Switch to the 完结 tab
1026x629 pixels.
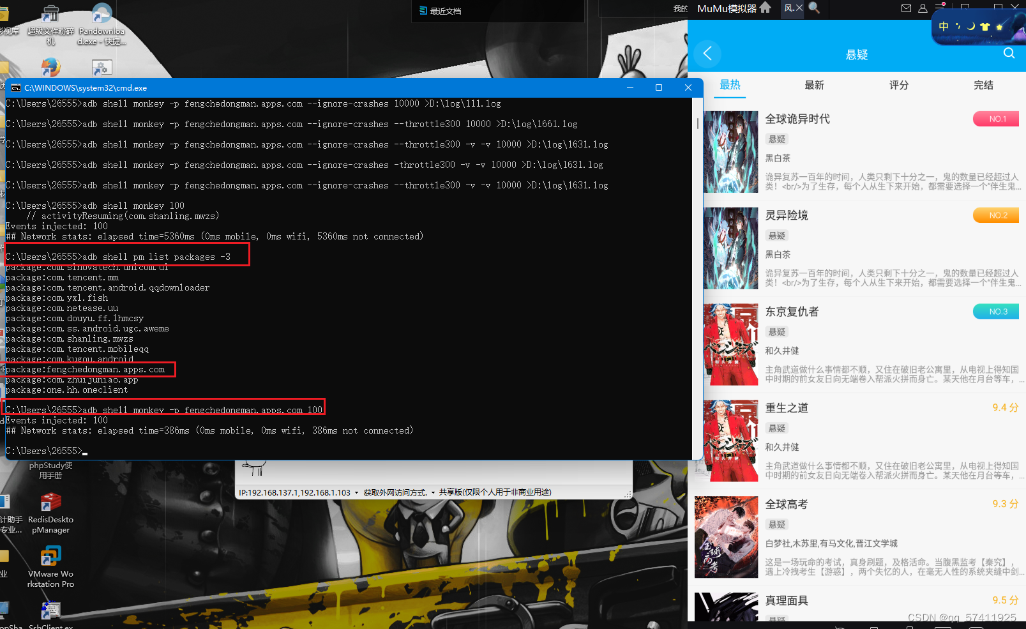pyautogui.click(x=983, y=85)
